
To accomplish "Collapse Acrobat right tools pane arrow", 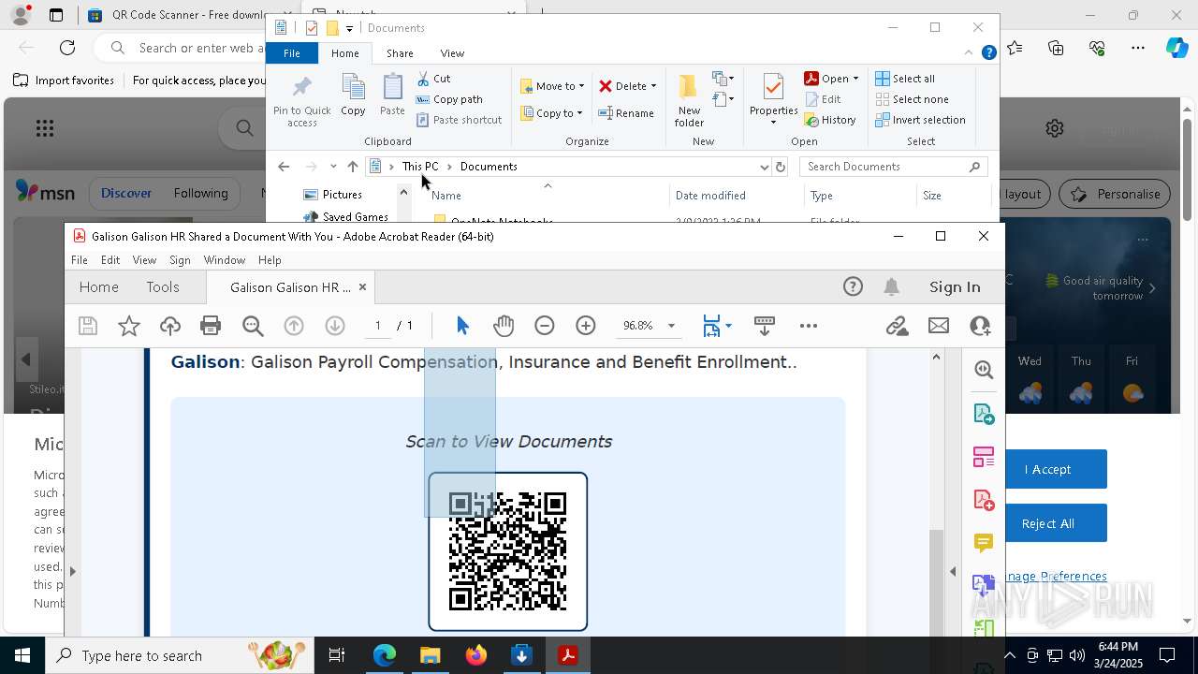I will 953,571.
